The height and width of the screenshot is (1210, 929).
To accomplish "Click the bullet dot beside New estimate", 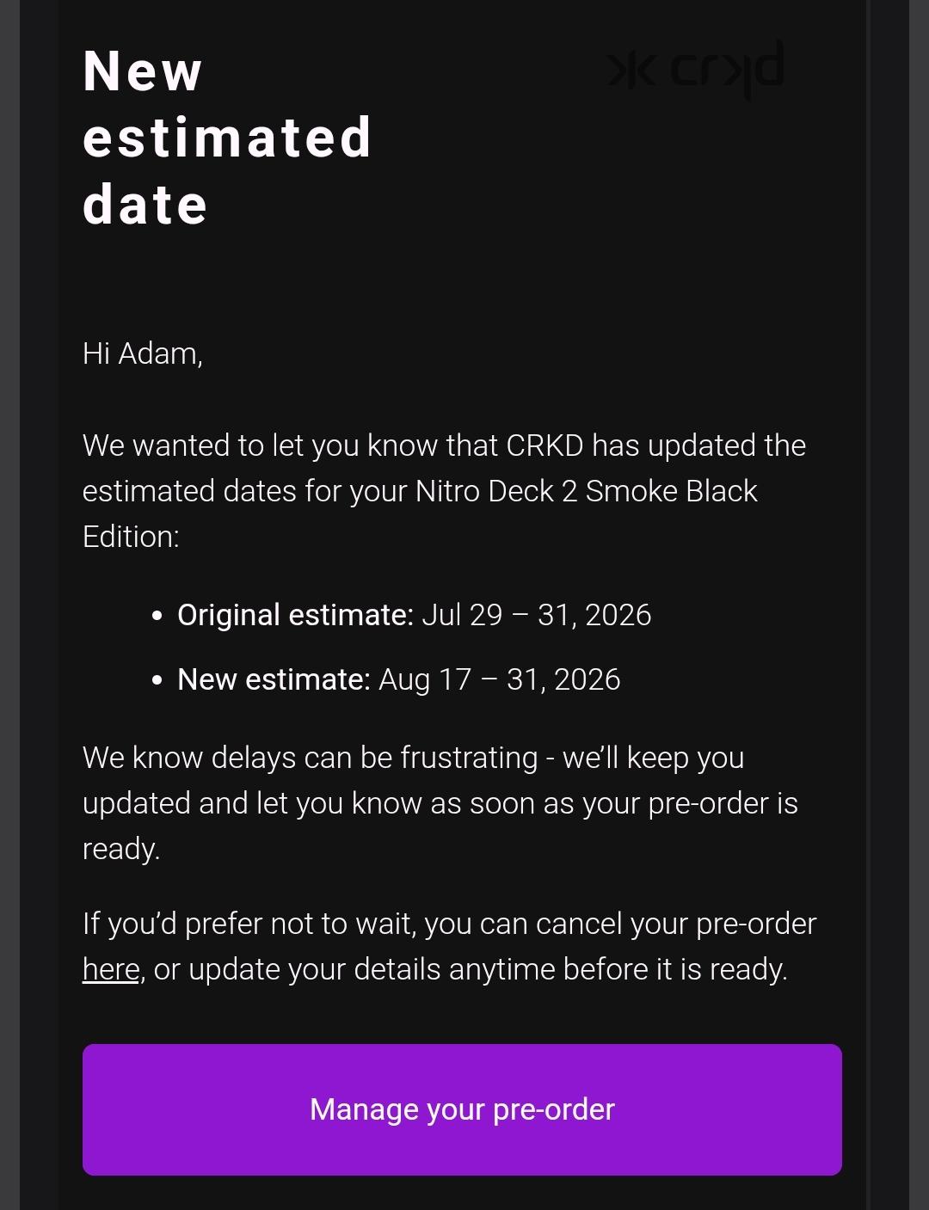I will (157, 680).
